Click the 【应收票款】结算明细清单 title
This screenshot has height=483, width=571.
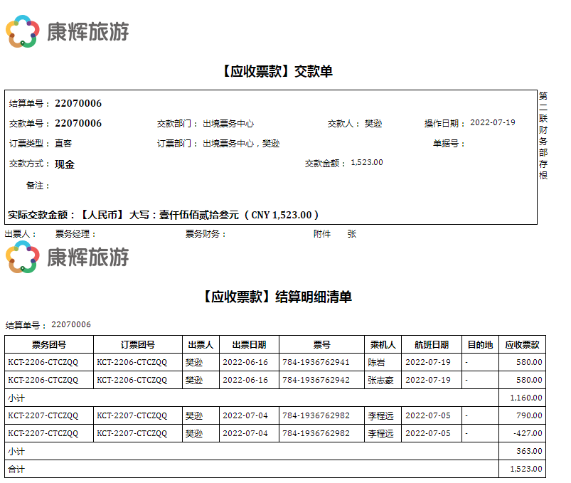click(x=276, y=297)
